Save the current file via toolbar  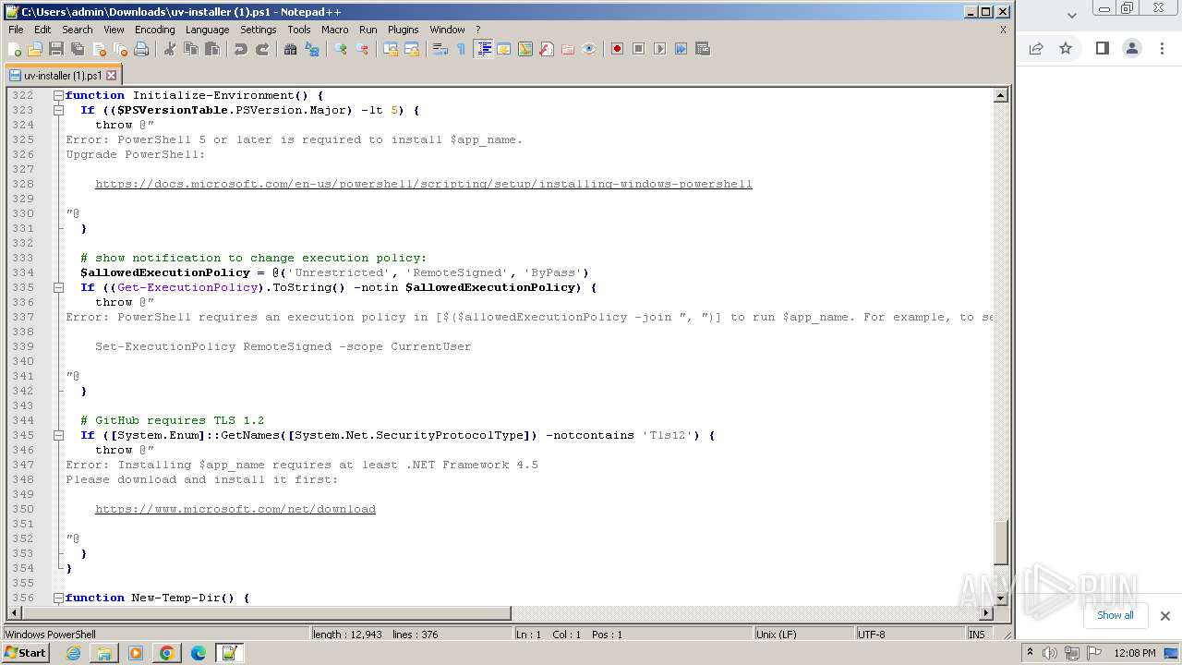[x=56, y=49]
